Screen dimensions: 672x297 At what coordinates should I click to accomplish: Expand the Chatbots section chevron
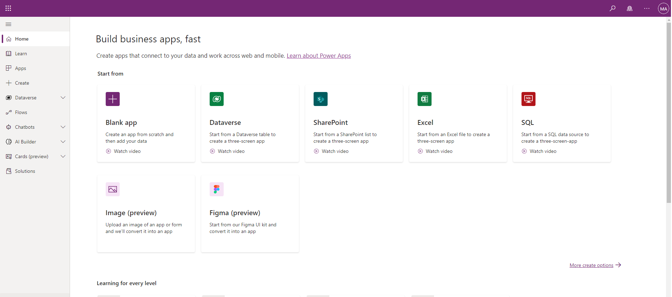pos(63,127)
